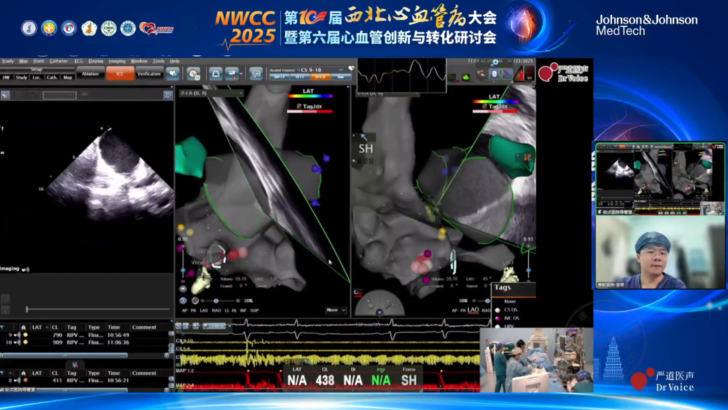Image resolution: width=728 pixels, height=410 pixels.
Task: Open the Loc. setup step
Action: (x=36, y=78)
